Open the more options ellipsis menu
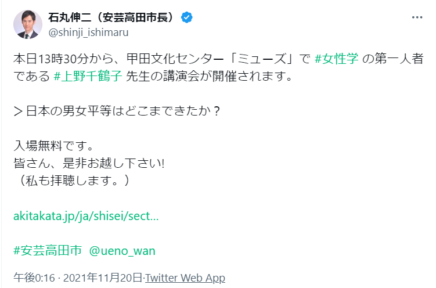The width and height of the screenshot is (436, 288). point(417,17)
